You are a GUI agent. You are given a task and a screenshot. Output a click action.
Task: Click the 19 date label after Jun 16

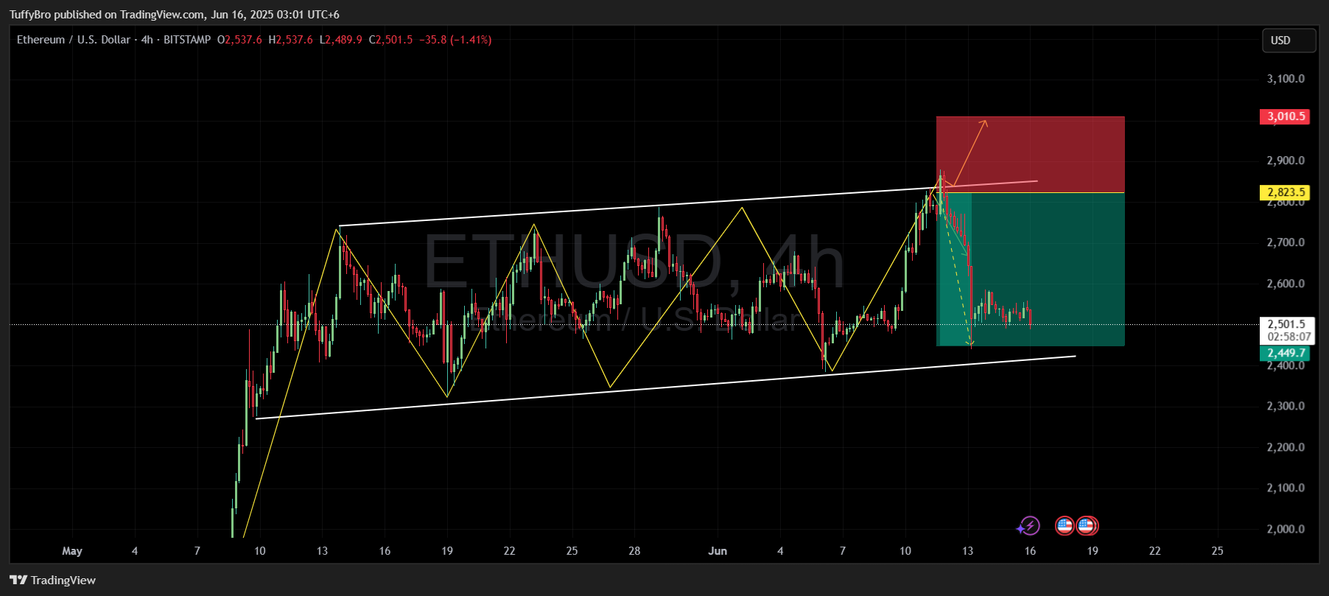pyautogui.click(x=1093, y=551)
